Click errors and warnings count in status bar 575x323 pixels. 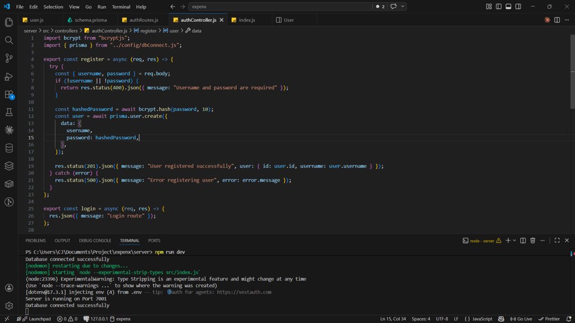point(67,319)
